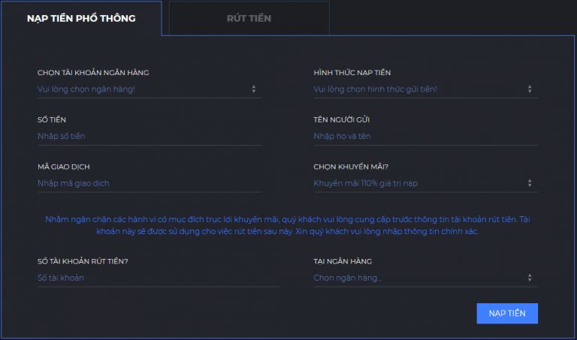Click the arrow icon for deposit method
The image size is (577, 340).
[x=530, y=89]
